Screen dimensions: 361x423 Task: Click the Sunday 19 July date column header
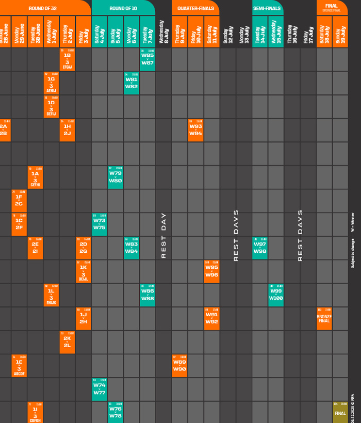pyautogui.click(x=340, y=31)
